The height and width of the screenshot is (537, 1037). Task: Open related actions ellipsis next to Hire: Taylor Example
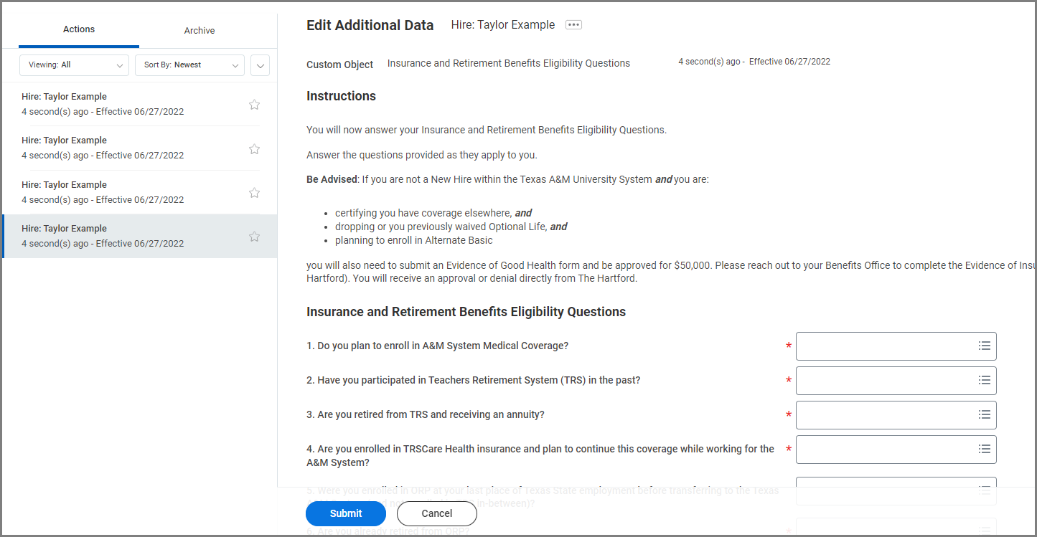[x=573, y=25]
